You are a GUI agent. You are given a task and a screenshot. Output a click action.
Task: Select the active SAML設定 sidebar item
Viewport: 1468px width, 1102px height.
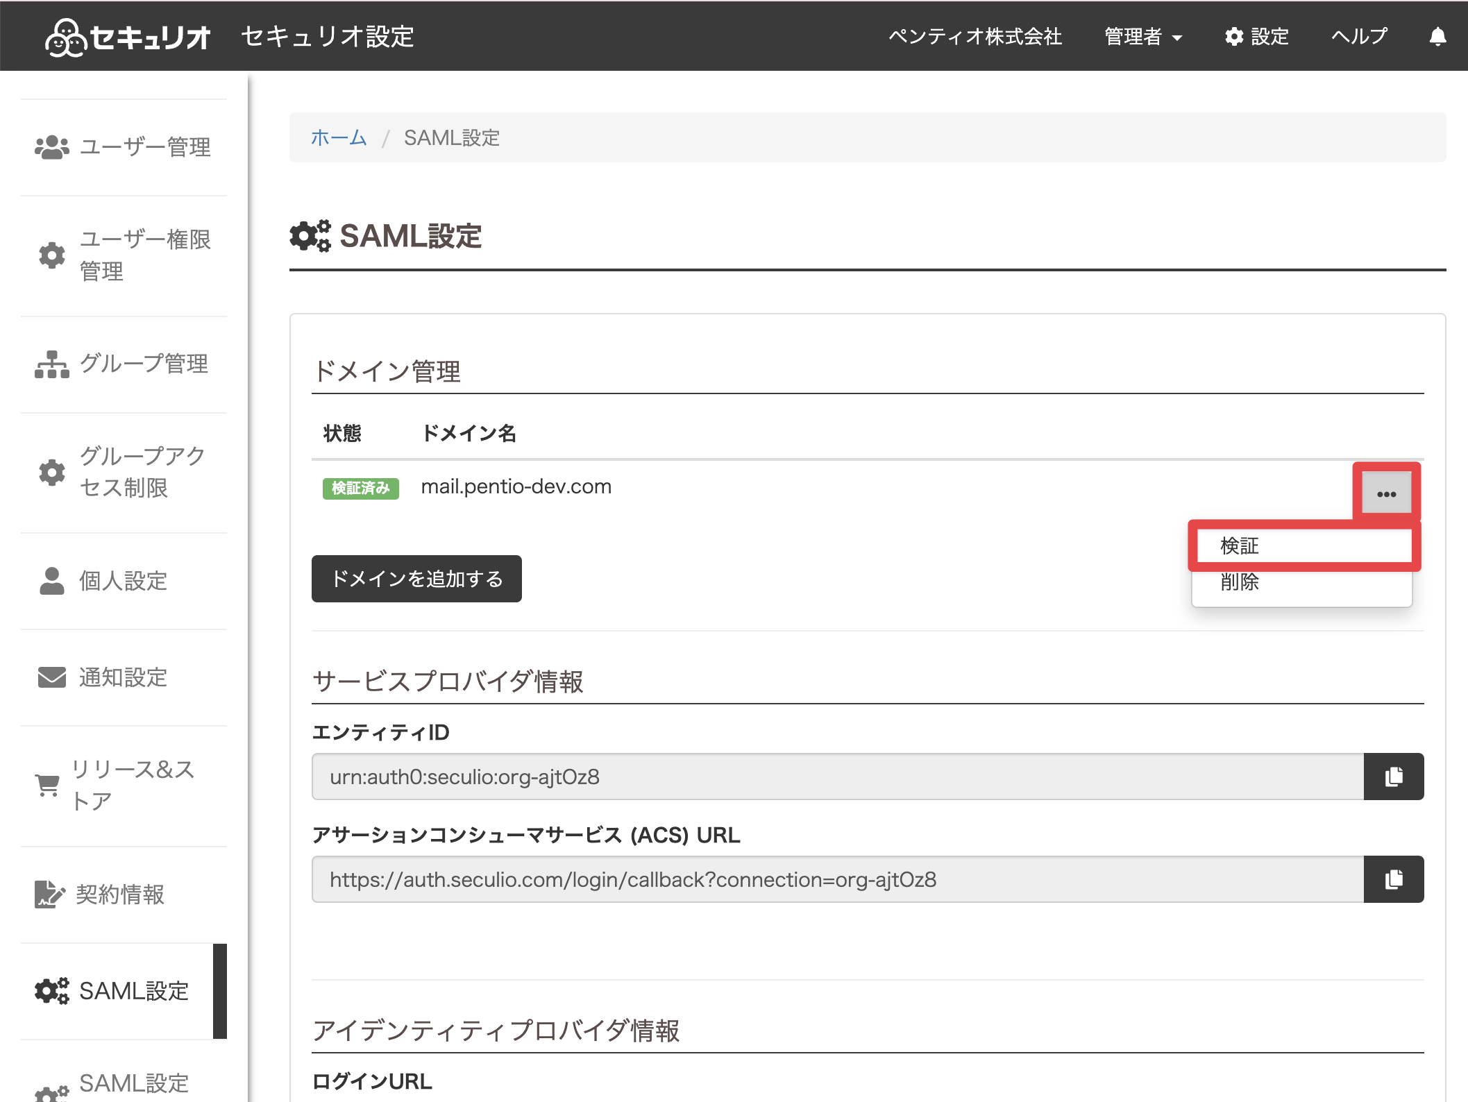[x=124, y=991]
